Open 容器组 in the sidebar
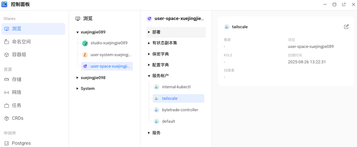Screen dimensions: 357x147 19,54
